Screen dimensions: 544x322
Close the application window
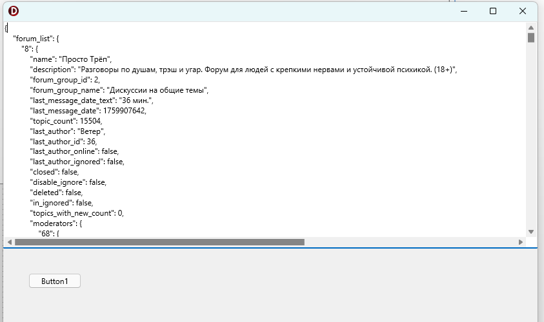tap(523, 11)
